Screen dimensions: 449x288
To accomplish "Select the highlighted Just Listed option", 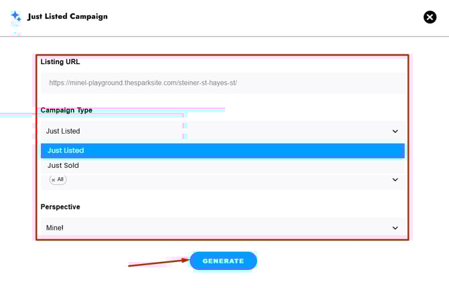I will (x=222, y=151).
